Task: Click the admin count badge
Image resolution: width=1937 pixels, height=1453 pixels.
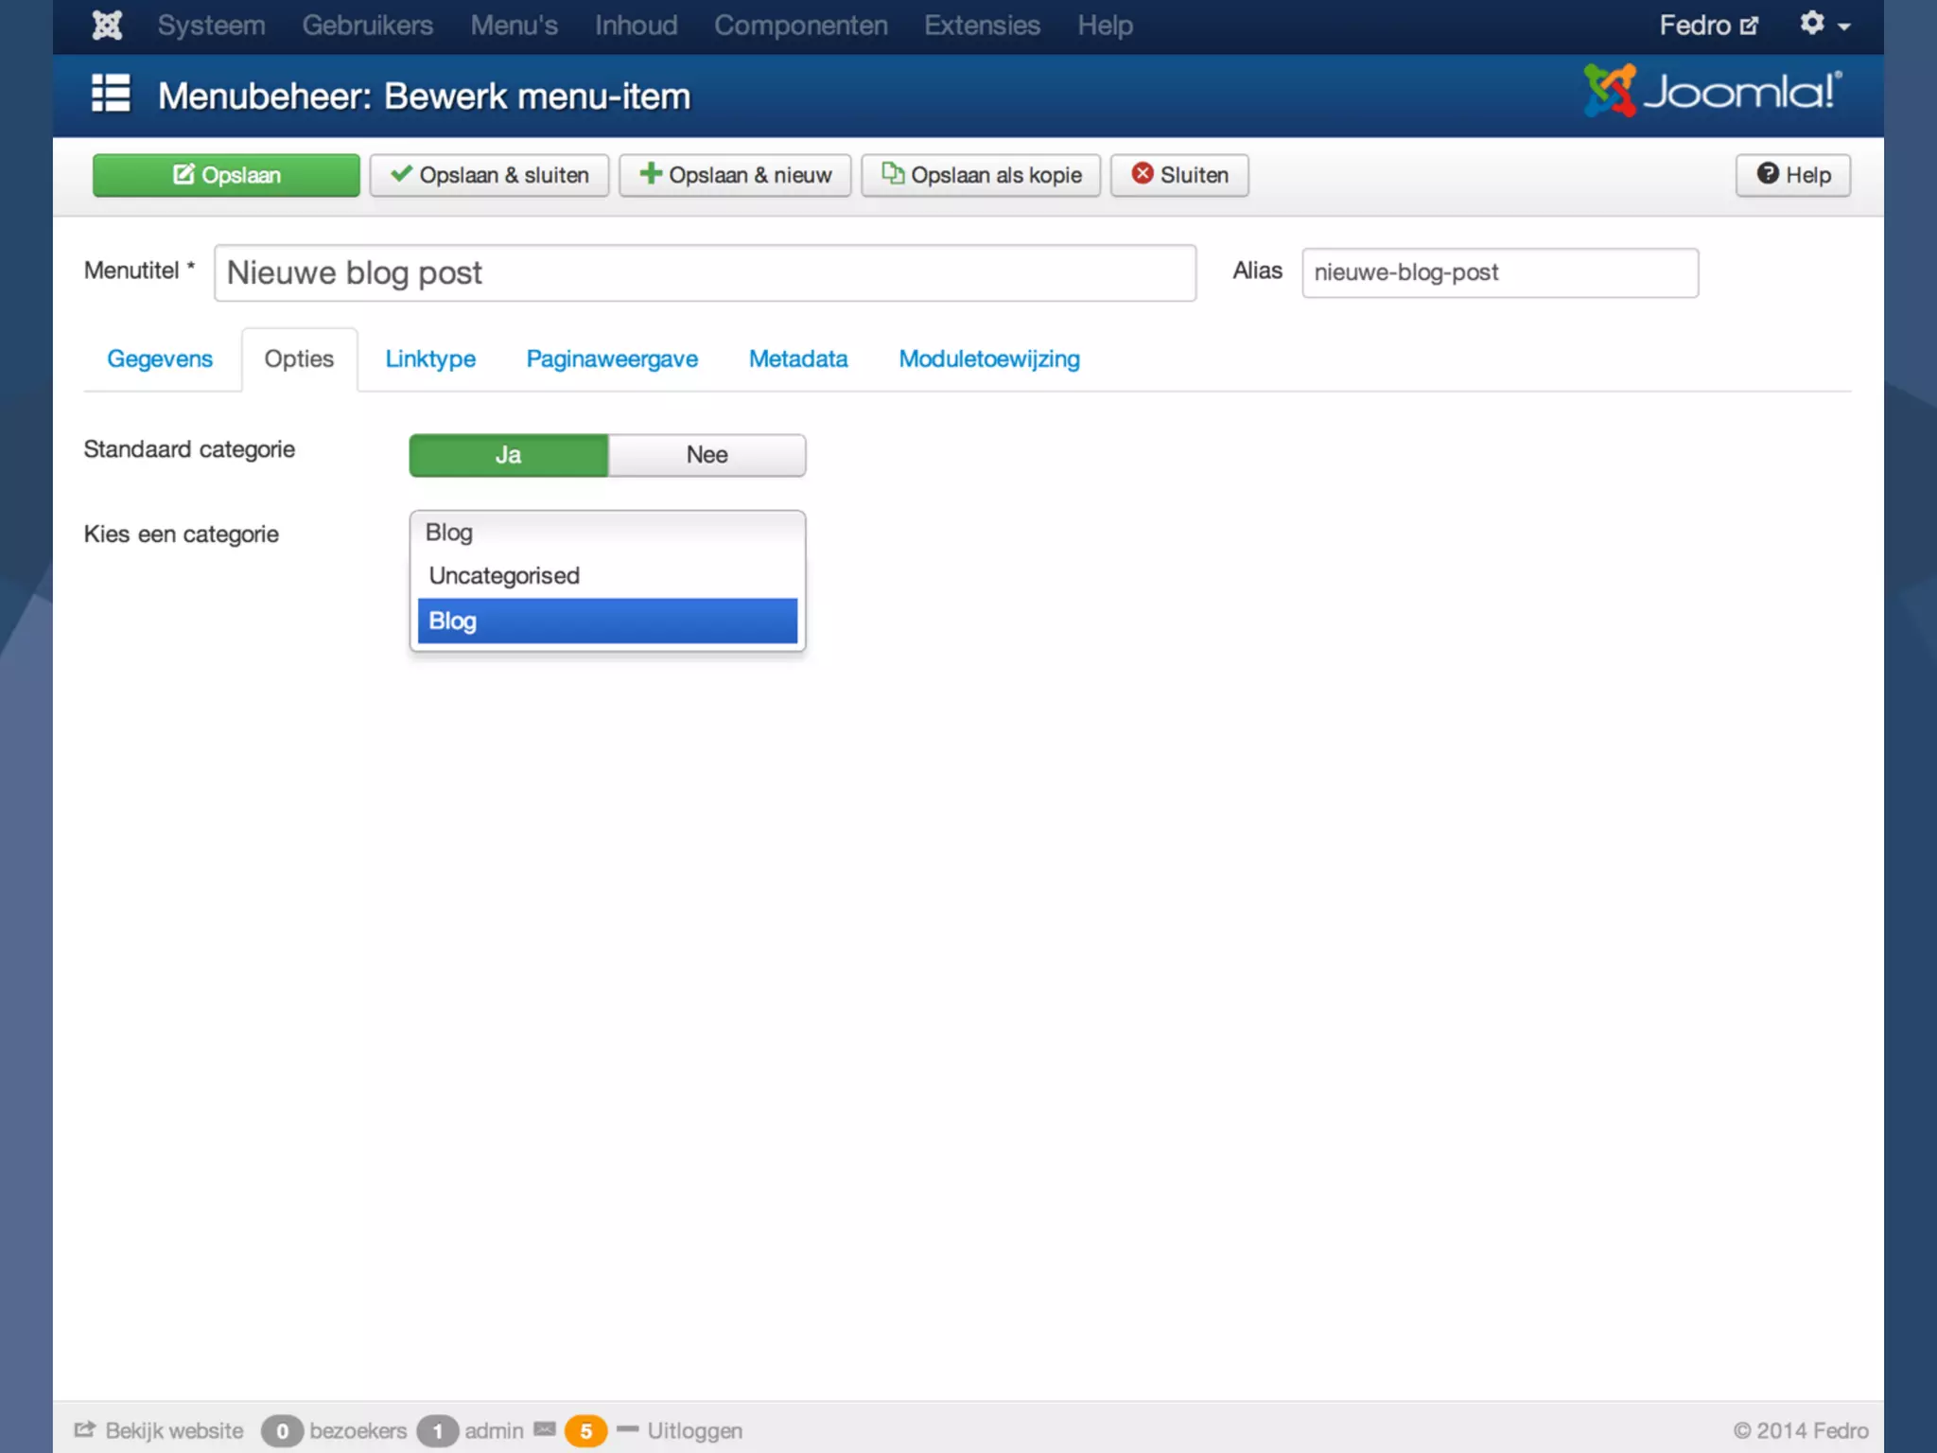Action: pyautogui.click(x=437, y=1430)
